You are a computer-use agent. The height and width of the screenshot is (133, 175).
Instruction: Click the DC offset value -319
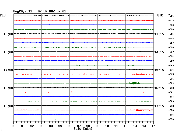171,61
